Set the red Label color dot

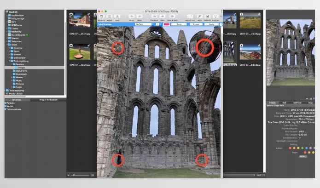pos(290,148)
